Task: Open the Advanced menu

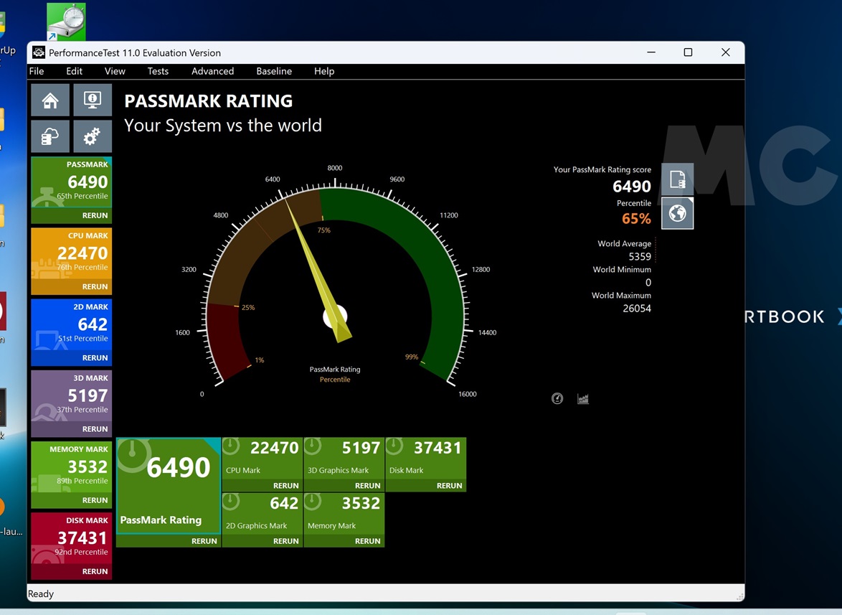Action: [212, 71]
